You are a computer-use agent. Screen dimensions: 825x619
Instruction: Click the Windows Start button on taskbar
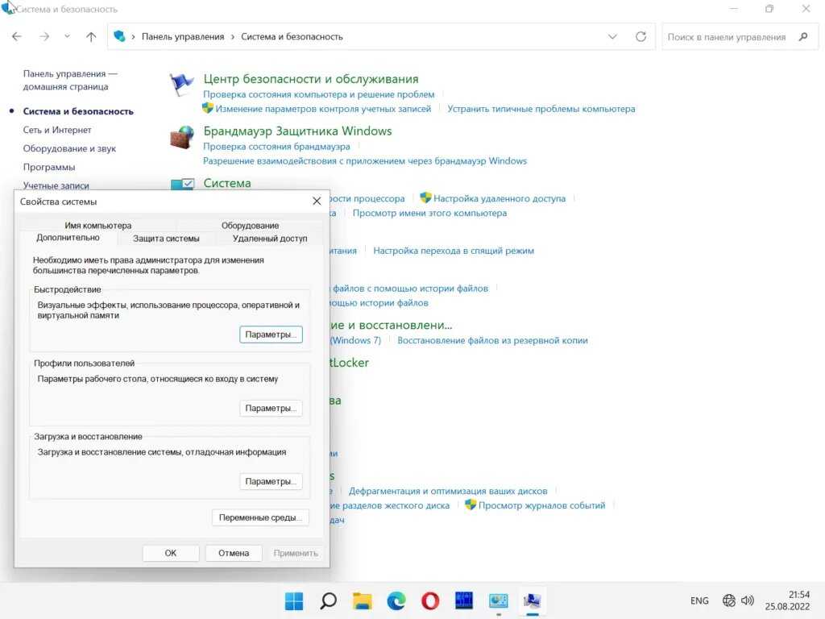(x=294, y=600)
